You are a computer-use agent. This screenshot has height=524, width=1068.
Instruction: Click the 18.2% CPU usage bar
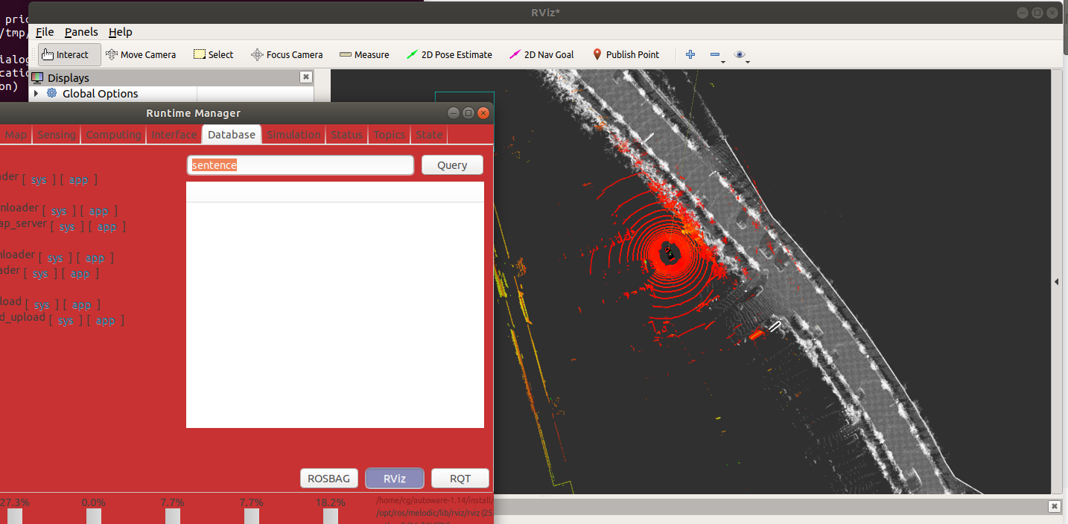point(330,517)
